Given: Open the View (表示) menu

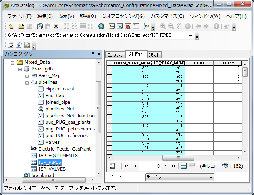Looking at the screenshot, I should pyautogui.click(x=66, y=16).
